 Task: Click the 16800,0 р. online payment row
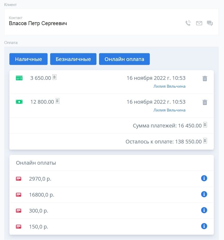pyautogui.click(x=105, y=195)
